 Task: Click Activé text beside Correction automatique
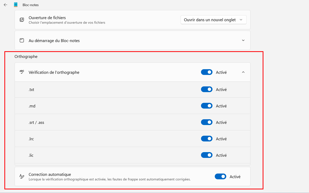[x=235, y=177]
